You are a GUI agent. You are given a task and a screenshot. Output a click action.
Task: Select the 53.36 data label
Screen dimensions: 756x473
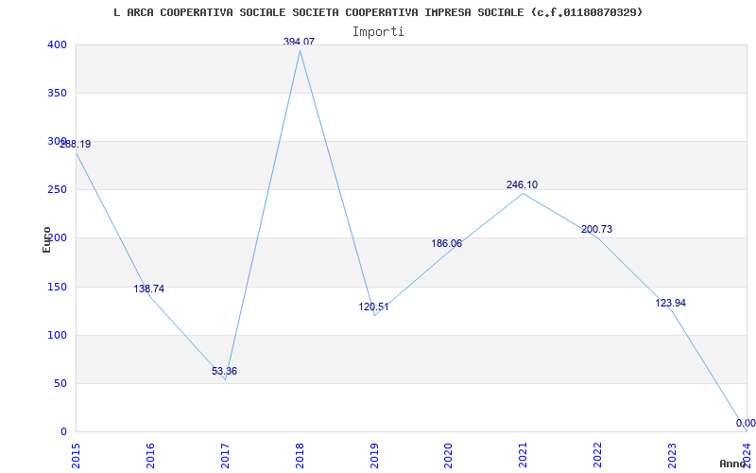(224, 372)
